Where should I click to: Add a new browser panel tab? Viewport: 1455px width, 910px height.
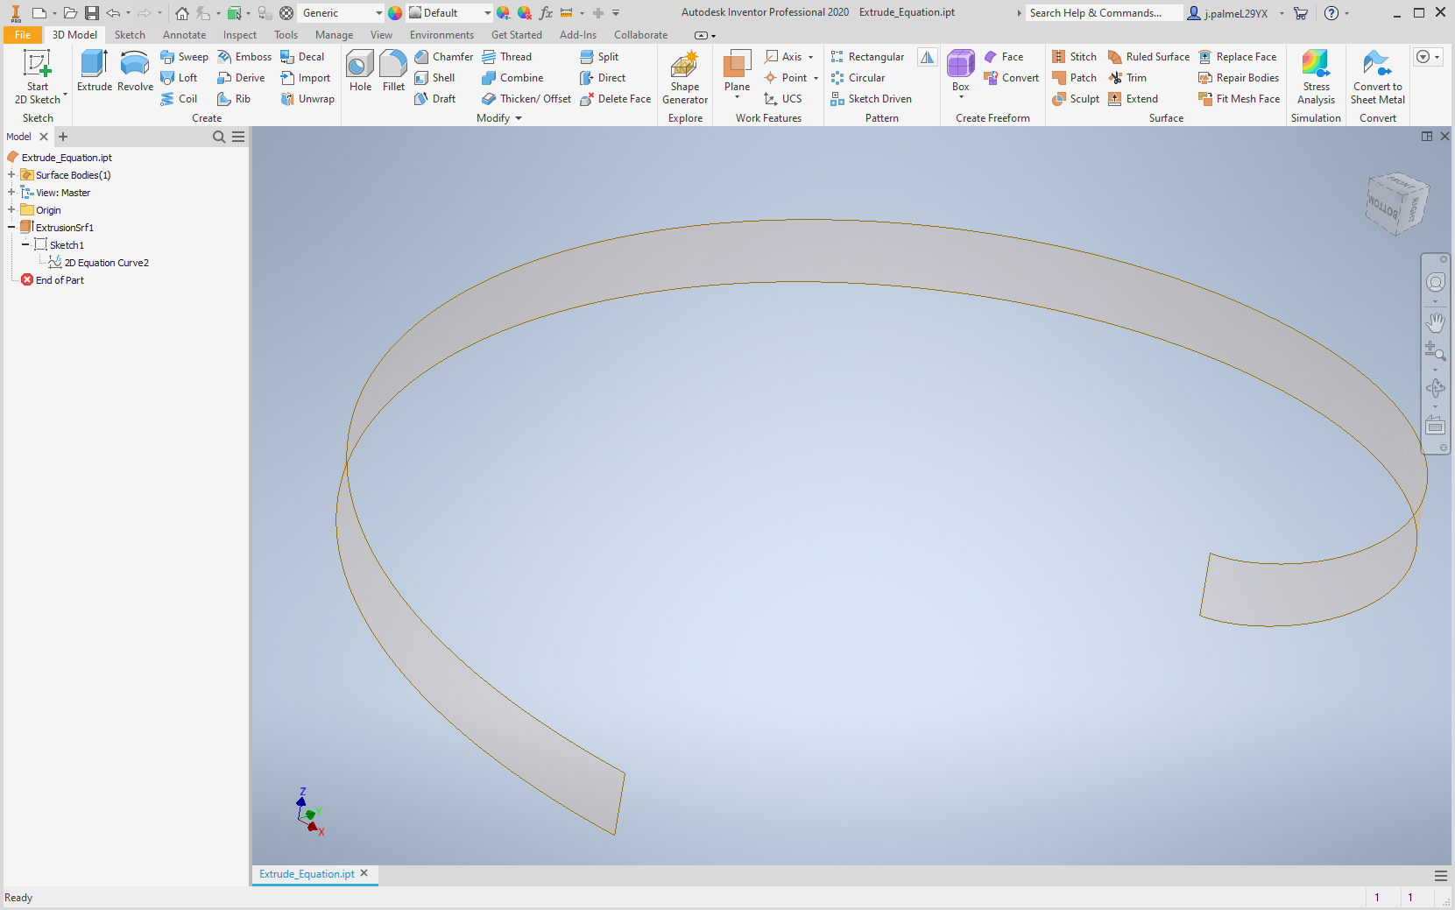point(63,137)
